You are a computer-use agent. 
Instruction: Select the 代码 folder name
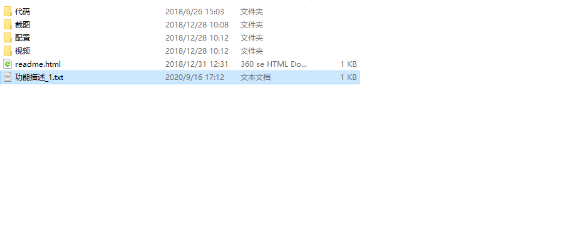click(23, 12)
